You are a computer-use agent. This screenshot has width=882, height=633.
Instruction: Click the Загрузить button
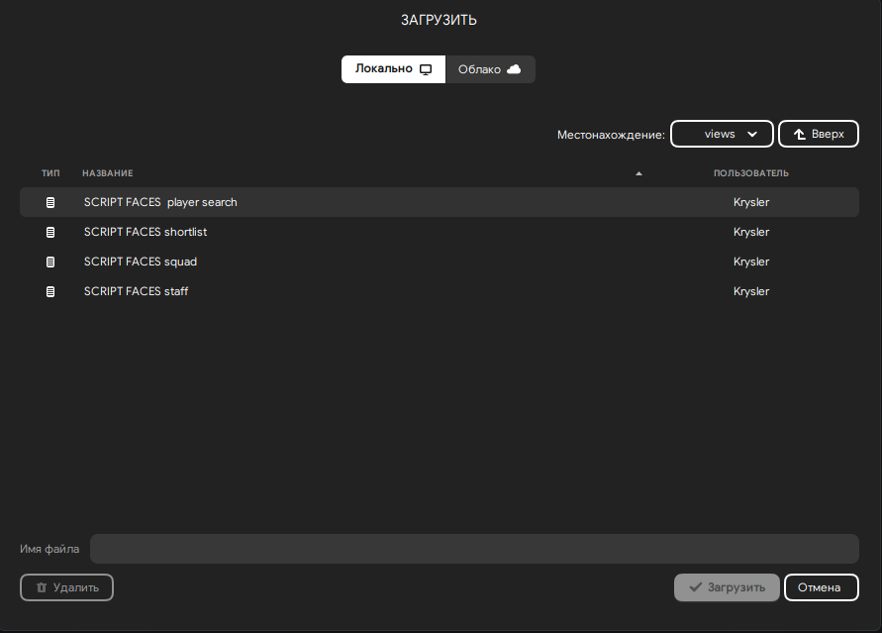click(727, 587)
